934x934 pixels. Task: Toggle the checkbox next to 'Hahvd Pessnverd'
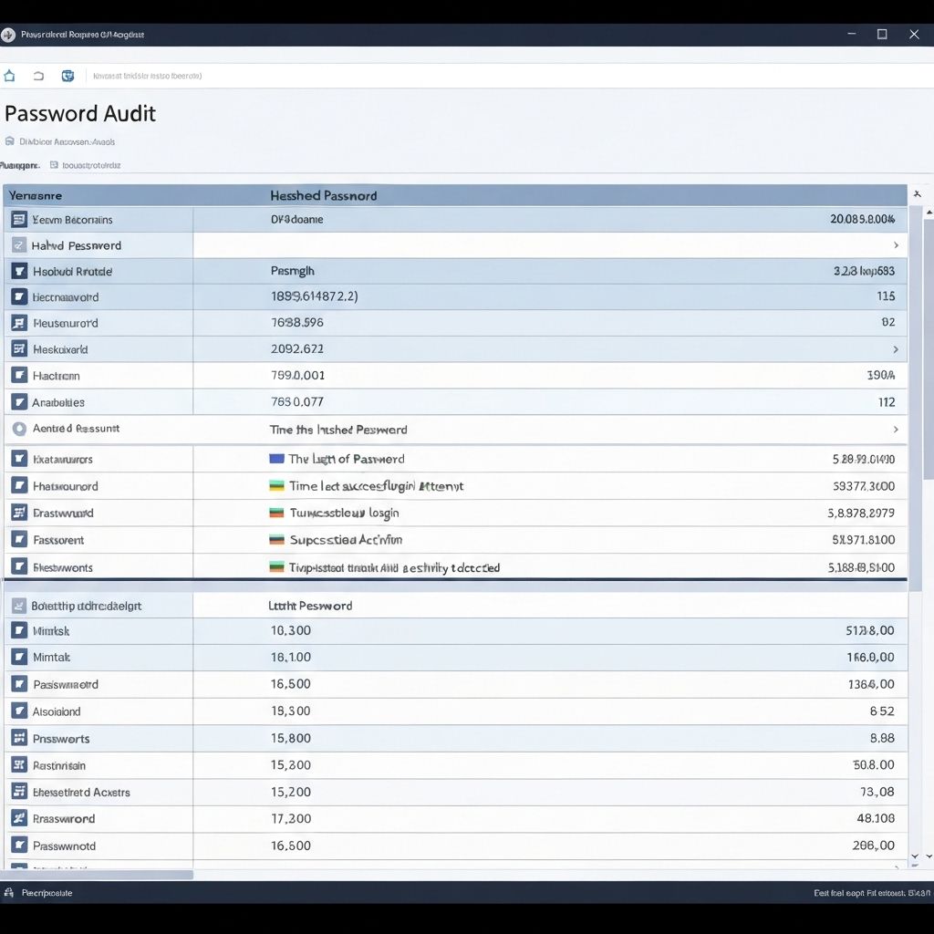point(19,245)
